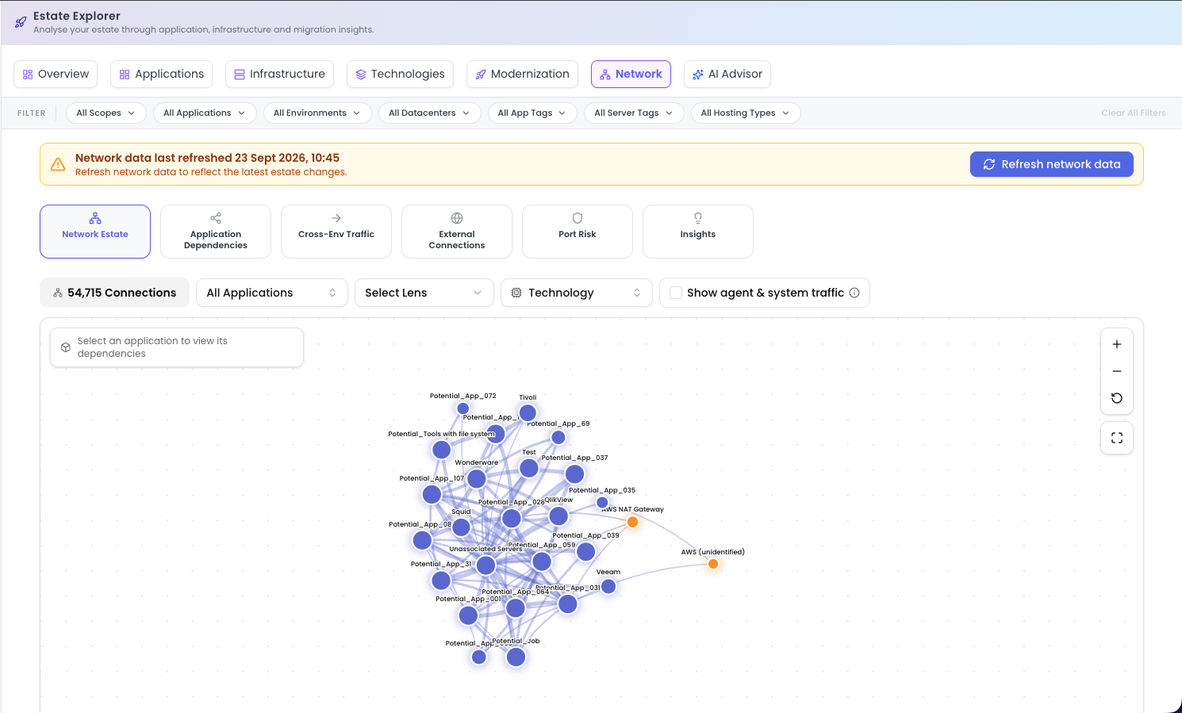The width and height of the screenshot is (1182, 713).
Task: Open the Insights view
Action: (698, 232)
